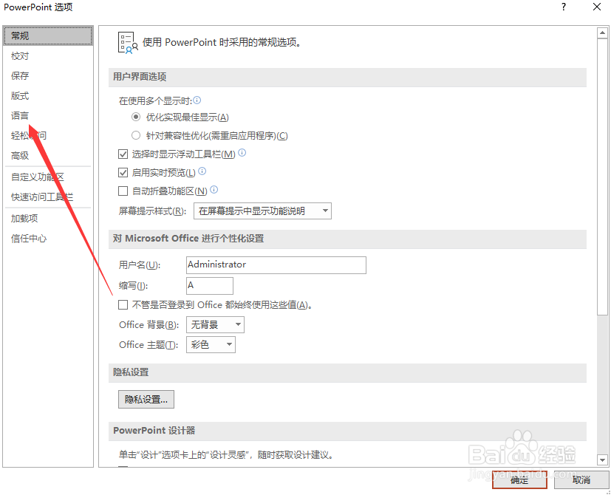The width and height of the screenshot is (611, 495).
Task: Open the 轻松访问 category
Action: pos(48,136)
